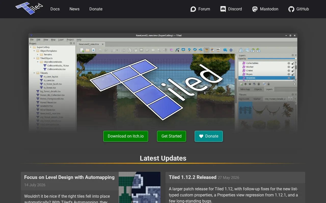Viewport: 326px width, 203px height.
Task: Open the Docs page in navigation
Action: pyautogui.click(x=55, y=9)
